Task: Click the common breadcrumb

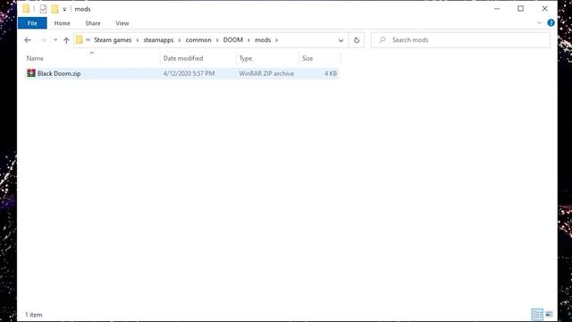Action: pos(198,40)
